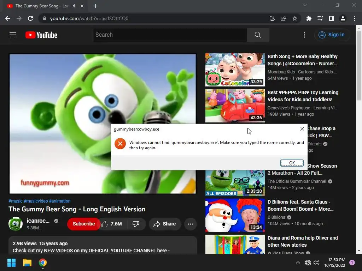The width and height of the screenshot is (362, 271).
Task: View site info lock icon
Action: (45, 18)
